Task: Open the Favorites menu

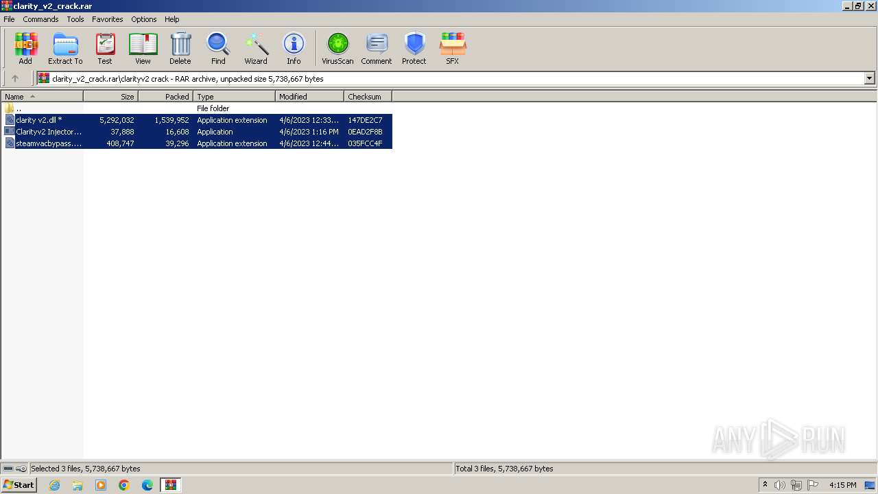Action: tap(108, 19)
